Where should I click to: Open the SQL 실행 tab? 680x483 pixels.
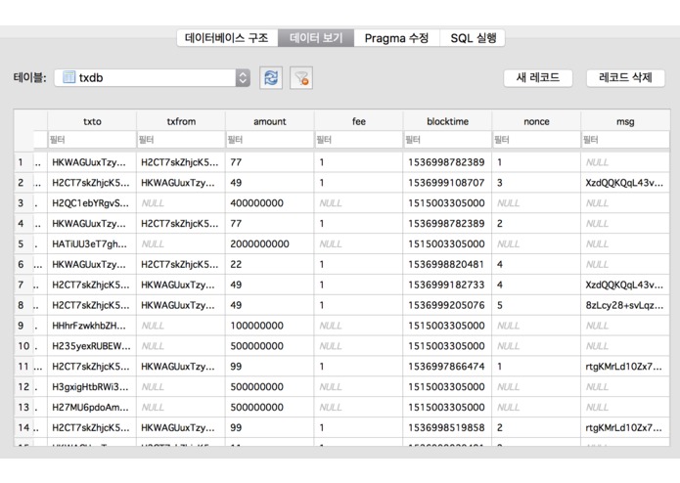click(x=473, y=38)
